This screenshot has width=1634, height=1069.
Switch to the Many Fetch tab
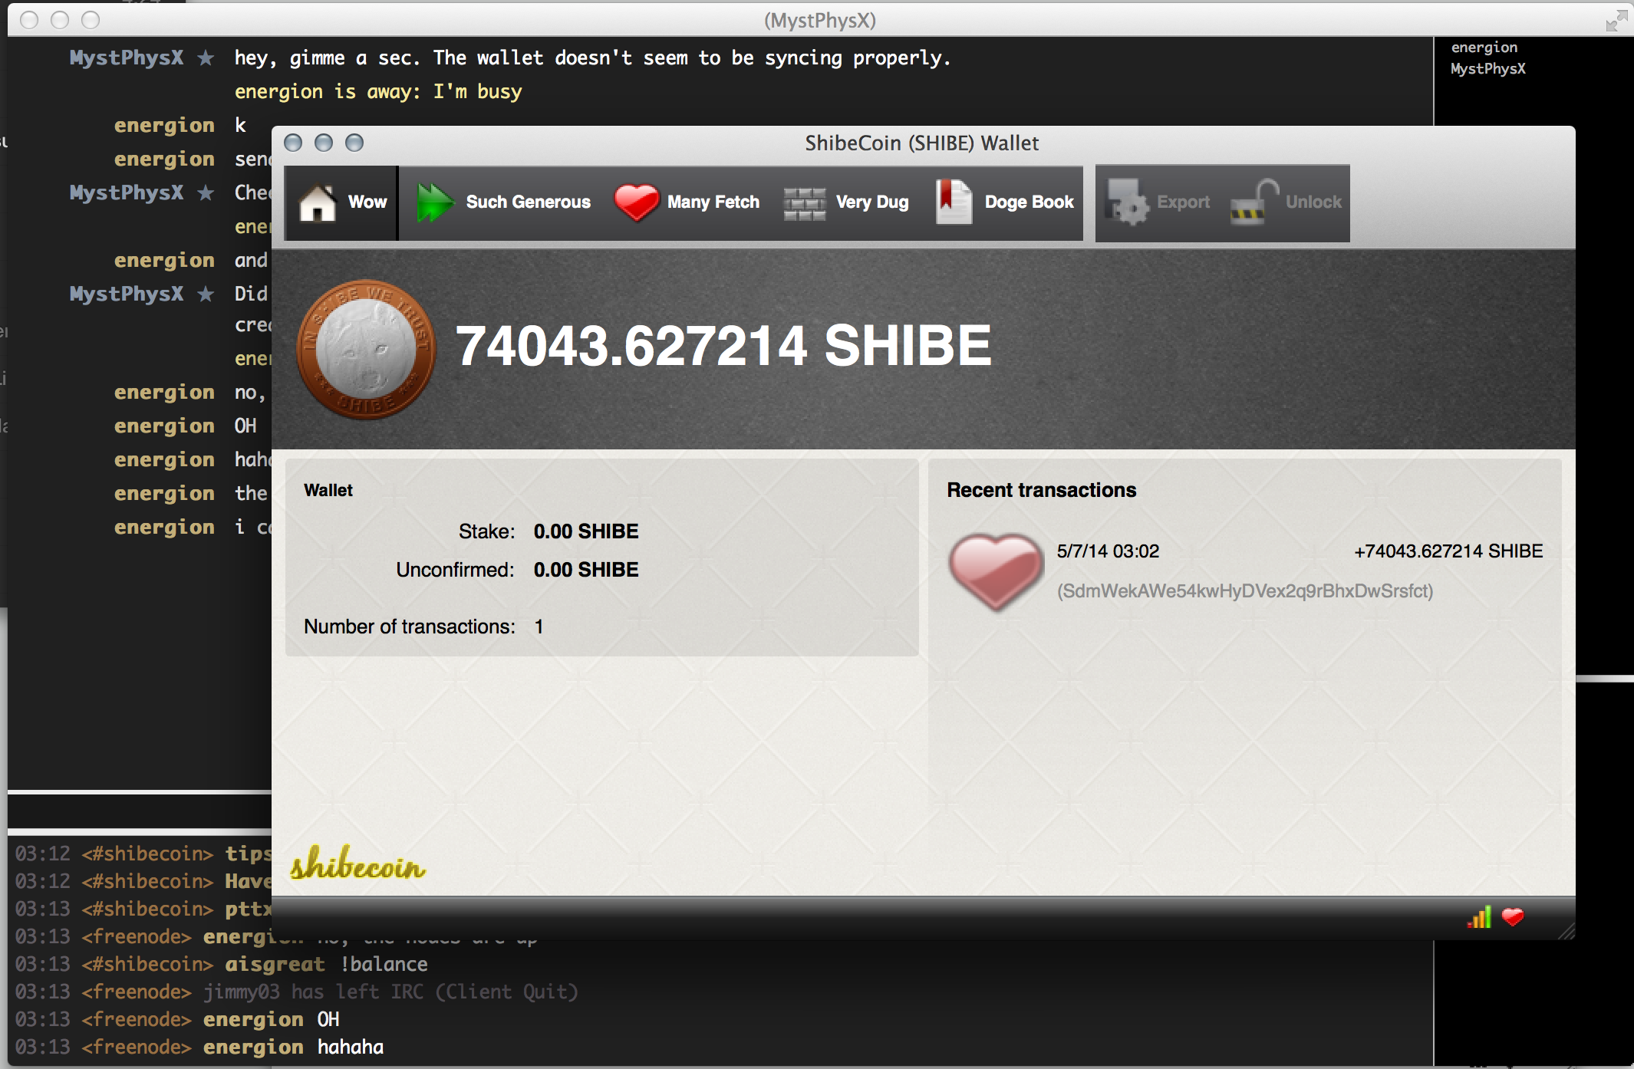tap(687, 202)
